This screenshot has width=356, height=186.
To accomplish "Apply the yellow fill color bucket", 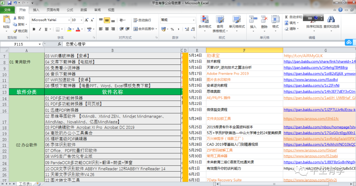I will click(x=69, y=29).
